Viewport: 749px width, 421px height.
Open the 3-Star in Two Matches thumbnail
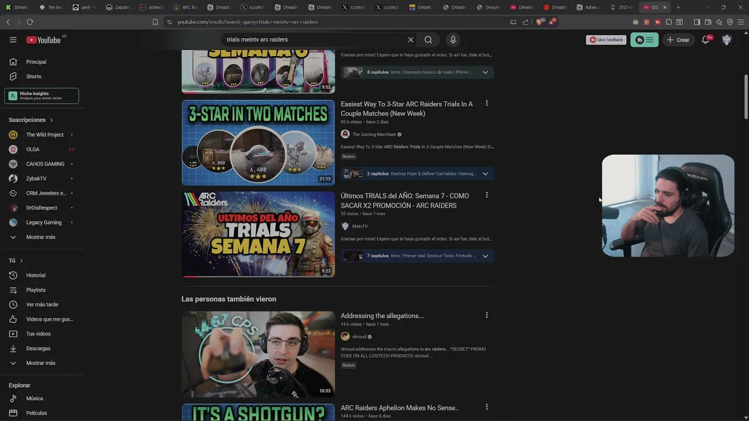pyautogui.click(x=258, y=143)
